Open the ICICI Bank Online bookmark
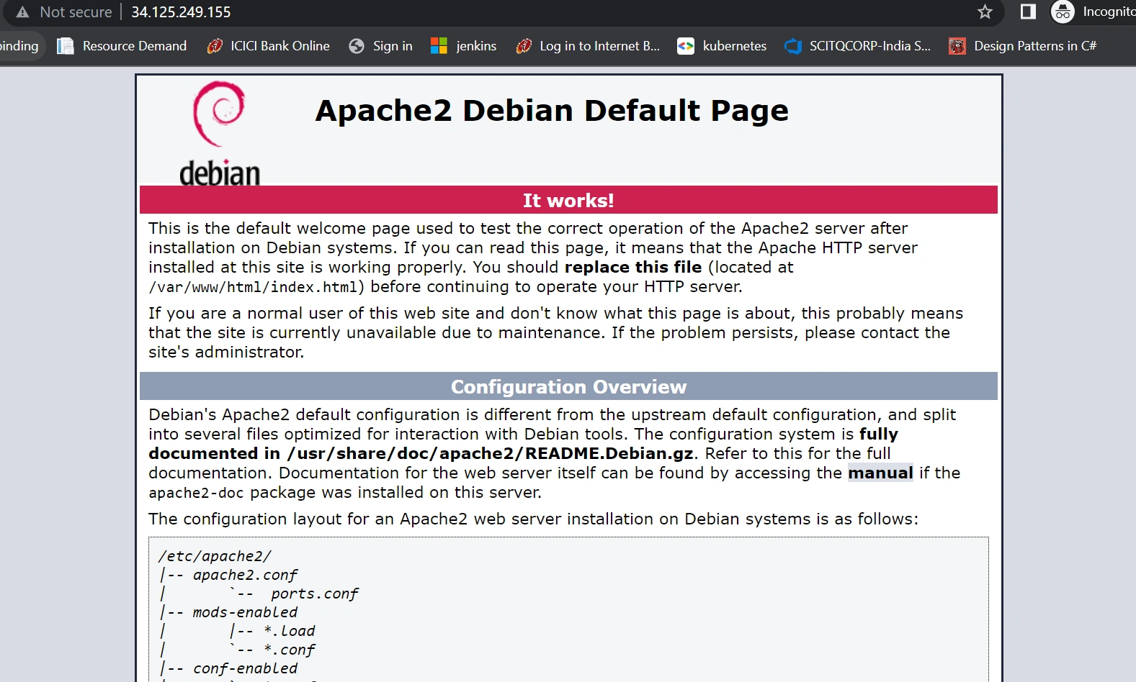 pyautogui.click(x=268, y=46)
